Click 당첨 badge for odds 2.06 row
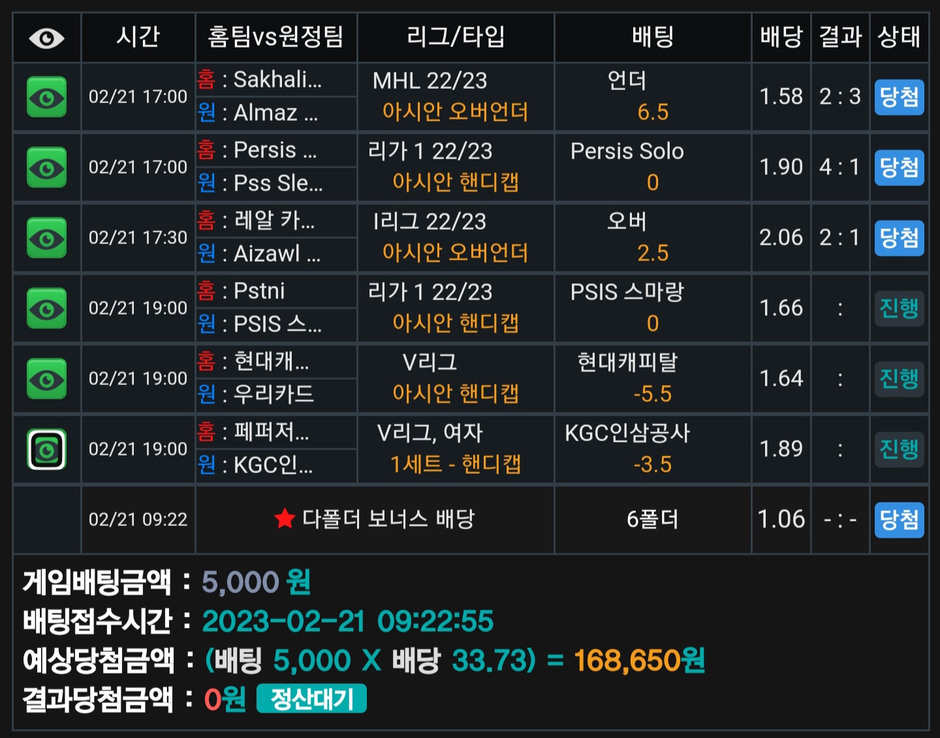The height and width of the screenshot is (738, 940). [899, 238]
